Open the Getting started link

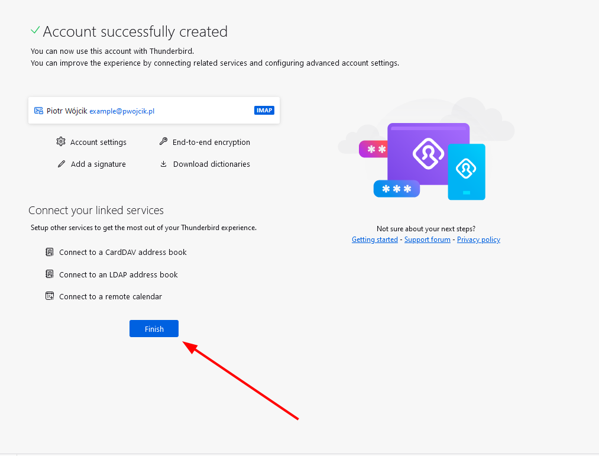click(375, 240)
